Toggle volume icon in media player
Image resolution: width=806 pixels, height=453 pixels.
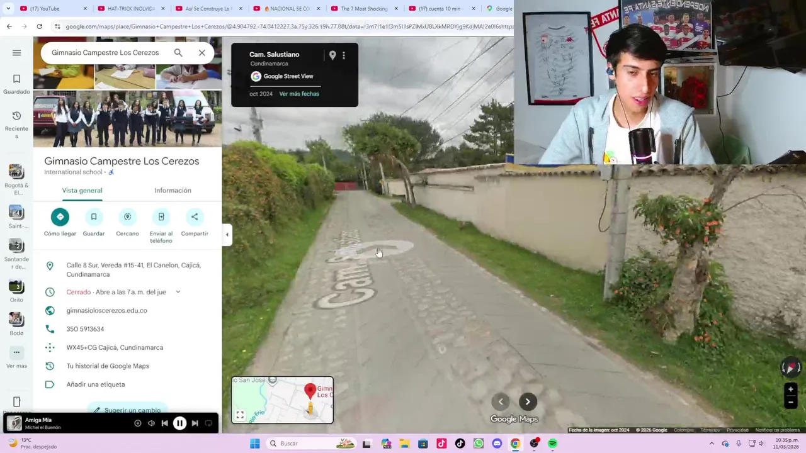pos(151,423)
